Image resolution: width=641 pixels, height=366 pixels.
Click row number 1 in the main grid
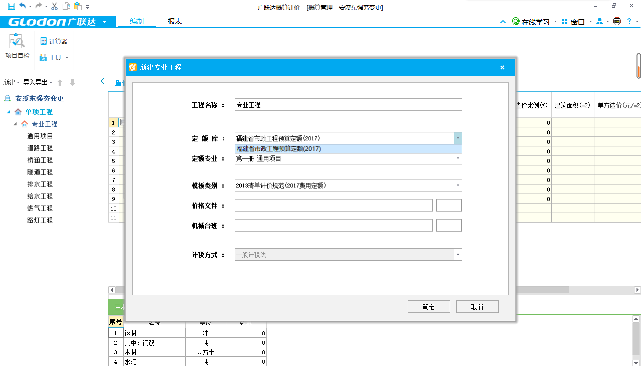113,123
